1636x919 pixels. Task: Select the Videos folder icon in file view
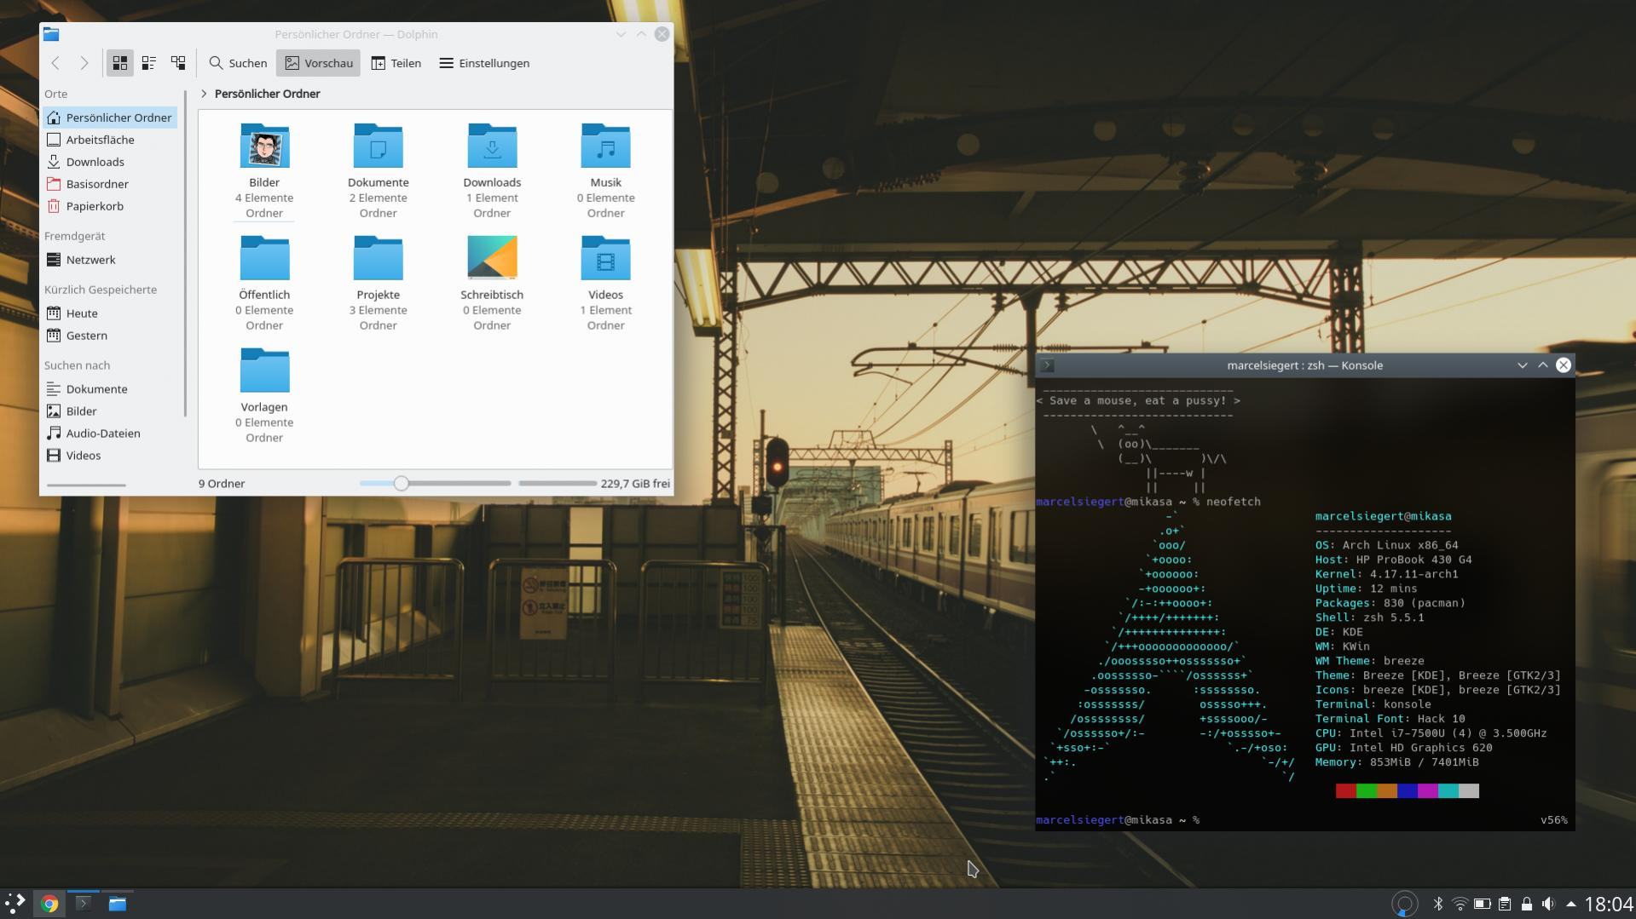tap(605, 258)
